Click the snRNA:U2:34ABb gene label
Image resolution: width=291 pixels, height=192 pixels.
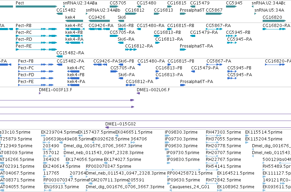103,10
